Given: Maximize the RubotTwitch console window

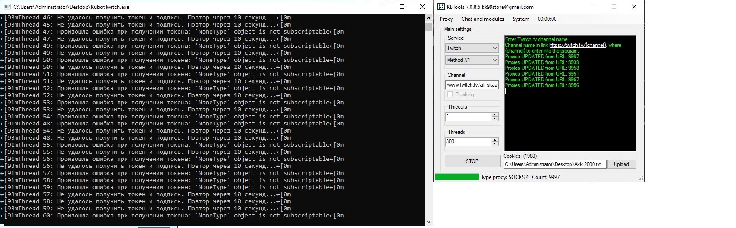Looking at the screenshot, I should point(402,7).
